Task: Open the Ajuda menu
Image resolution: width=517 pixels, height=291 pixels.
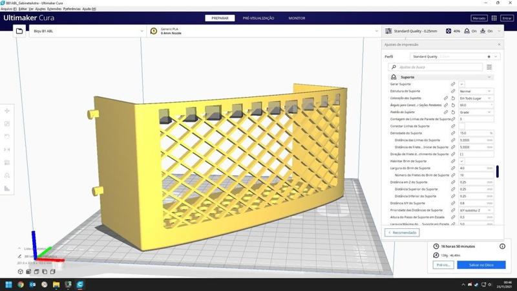Action: (x=89, y=9)
